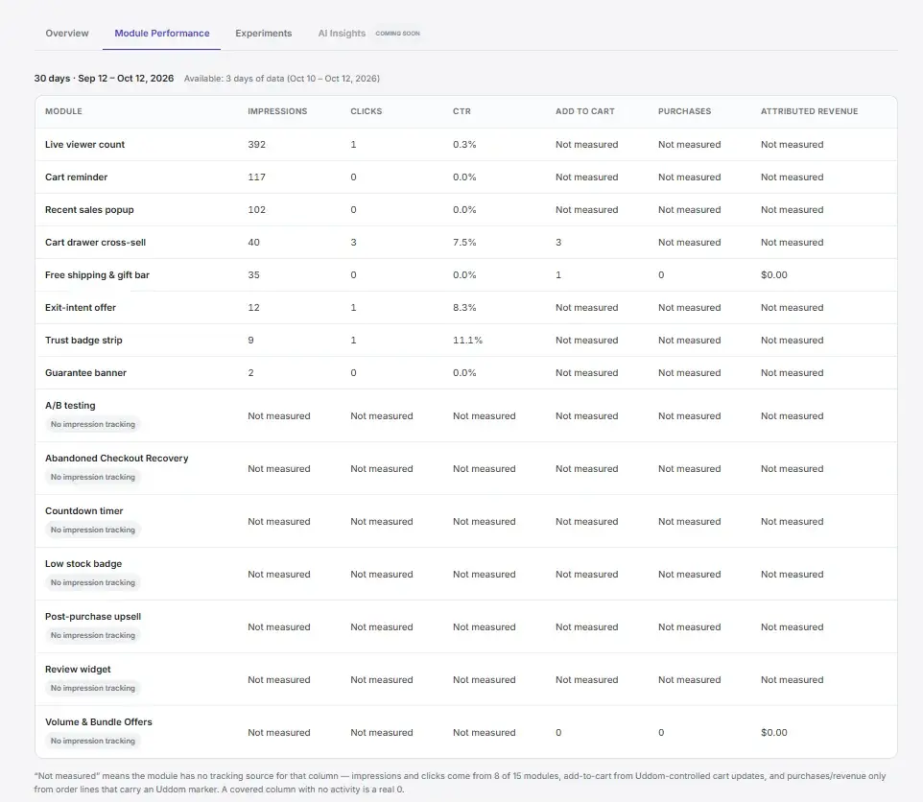This screenshot has width=923, height=802.
Task: Select the Abandoned Checkout Recovery module name
Action: click(x=116, y=459)
